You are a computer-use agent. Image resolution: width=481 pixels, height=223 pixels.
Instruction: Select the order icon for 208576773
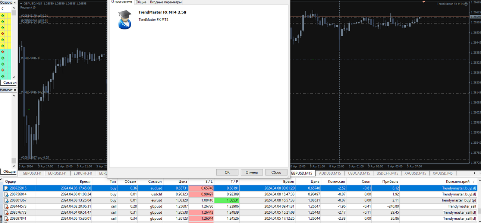coord(6,212)
